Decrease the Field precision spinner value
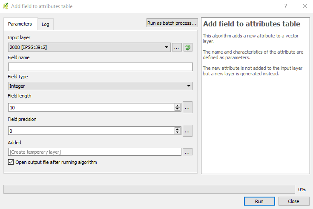 point(177,132)
